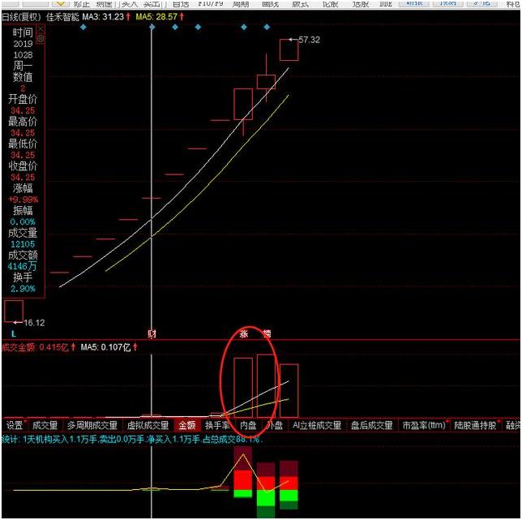Click the diamond marker on the vertical cursor line
Image resolution: width=522 pixels, height=520 pixels.
pos(152,27)
